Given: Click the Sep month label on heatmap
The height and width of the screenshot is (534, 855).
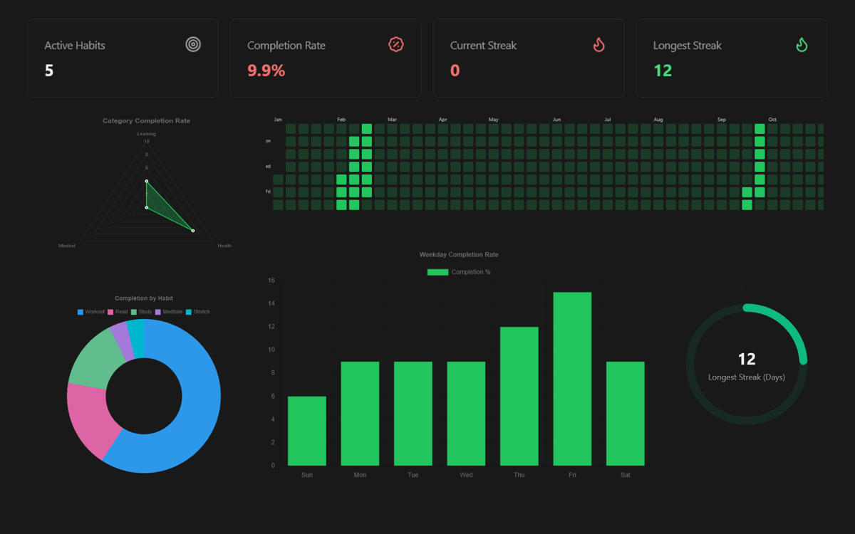Looking at the screenshot, I should (722, 120).
